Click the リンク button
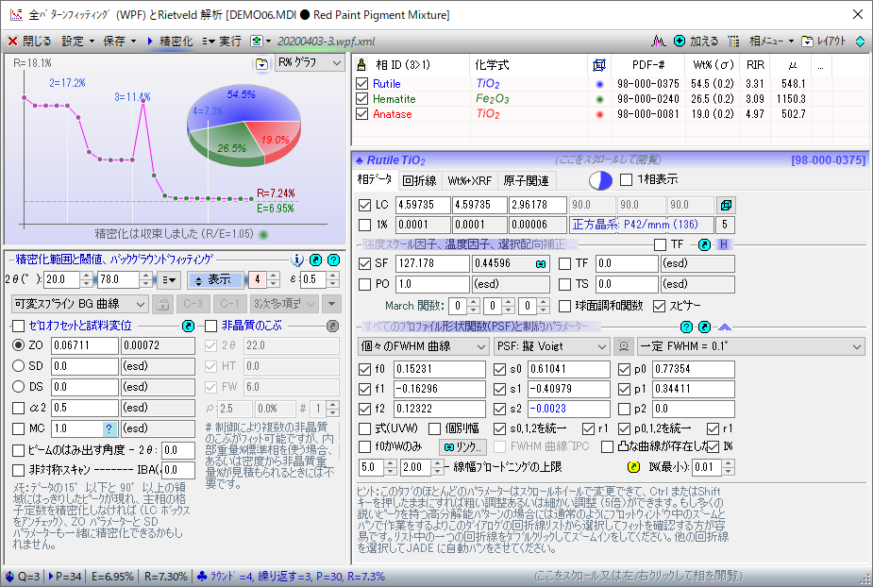Screen dimensions: 873x587 [462, 447]
